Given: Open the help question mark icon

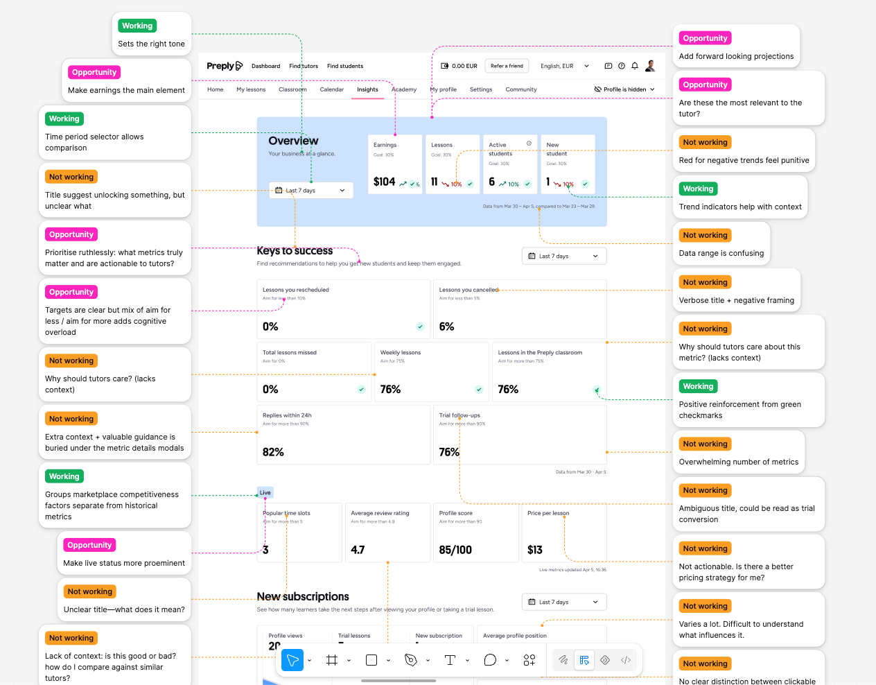Looking at the screenshot, I should click(622, 66).
